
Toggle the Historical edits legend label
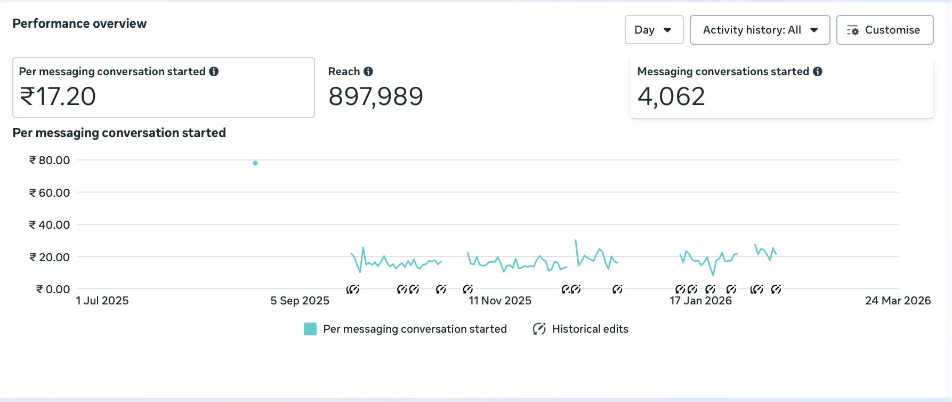[590, 329]
